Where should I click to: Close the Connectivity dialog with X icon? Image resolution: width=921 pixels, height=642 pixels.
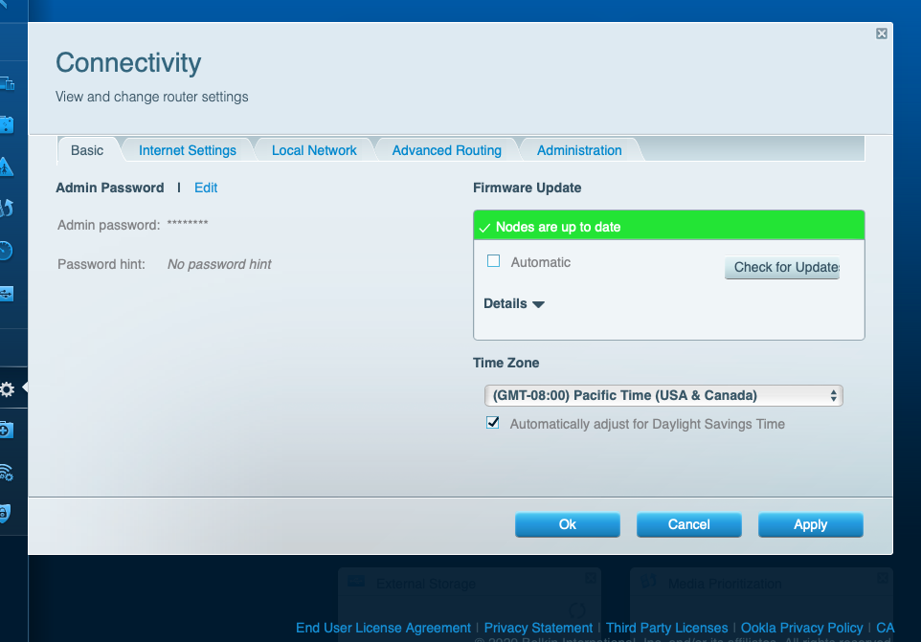tap(881, 33)
